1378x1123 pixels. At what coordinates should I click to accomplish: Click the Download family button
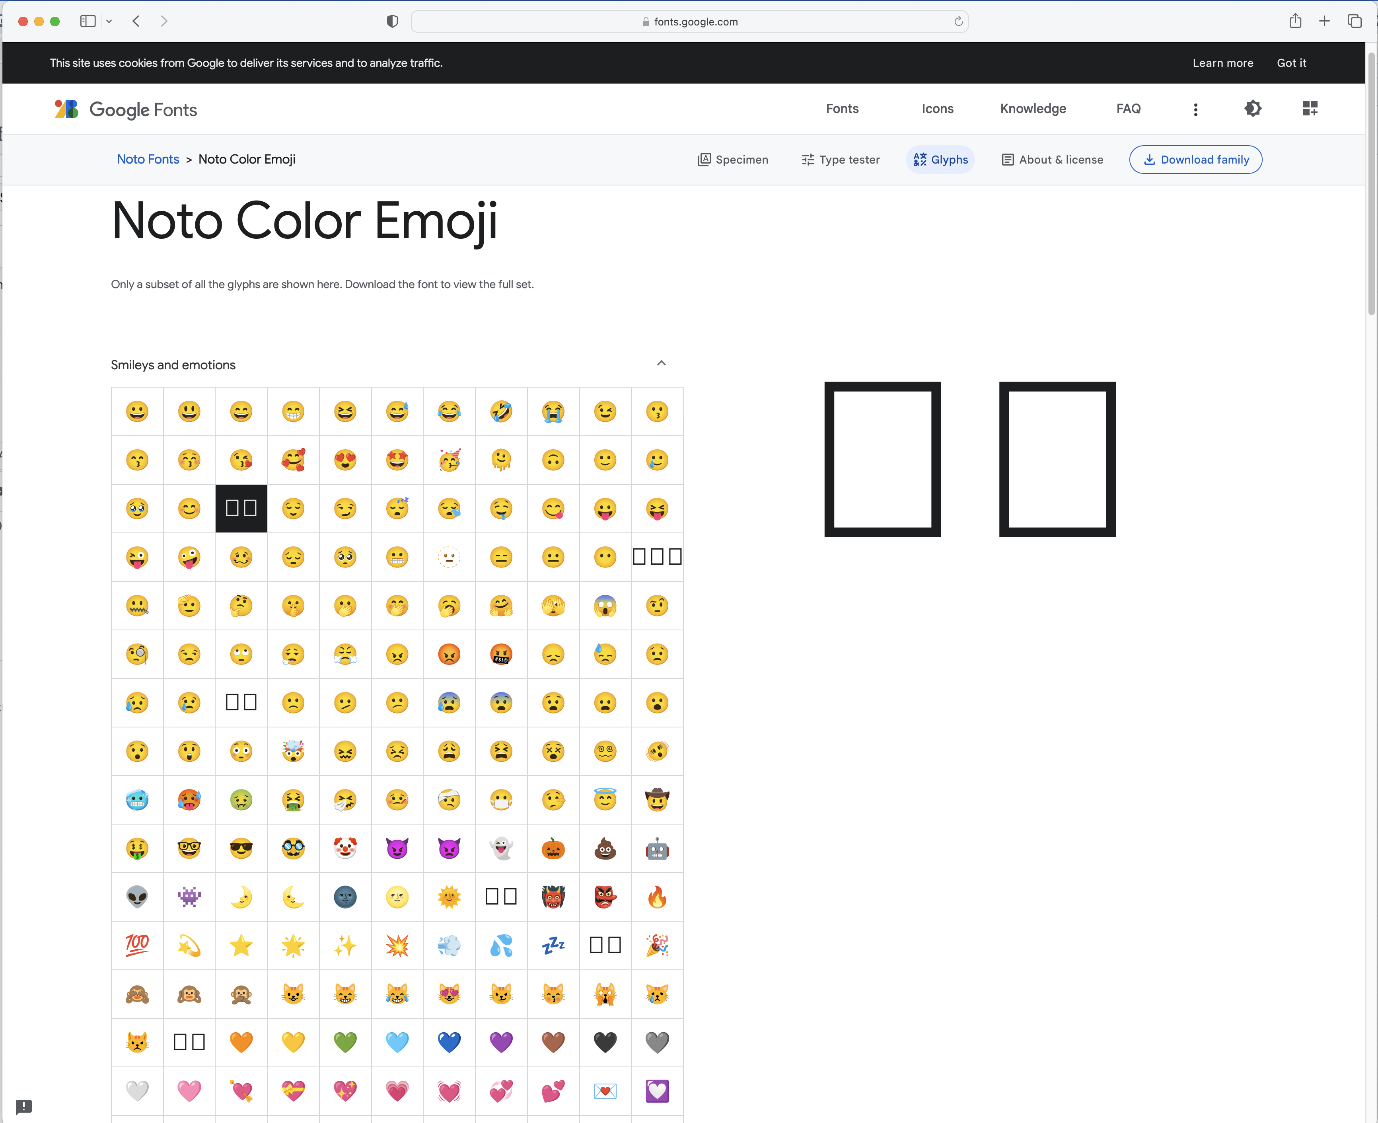point(1195,159)
